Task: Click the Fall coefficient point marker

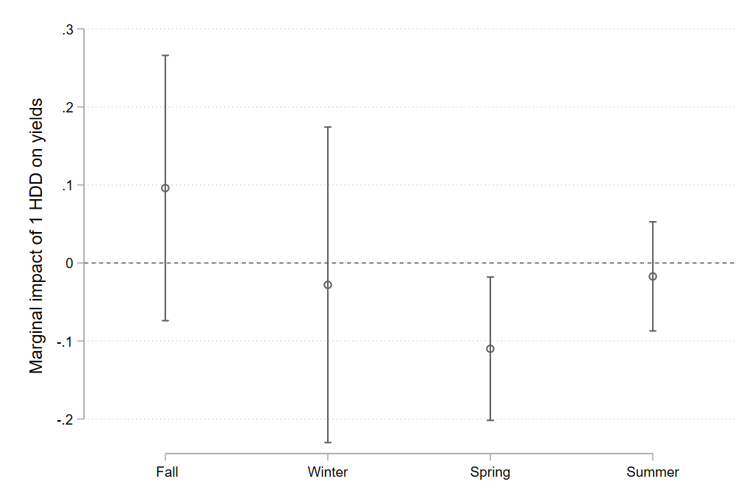Action: [165, 188]
